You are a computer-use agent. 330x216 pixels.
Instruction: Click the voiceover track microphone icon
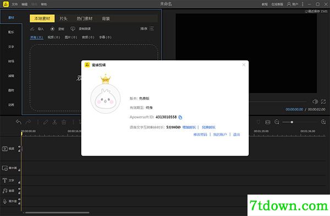(4, 201)
